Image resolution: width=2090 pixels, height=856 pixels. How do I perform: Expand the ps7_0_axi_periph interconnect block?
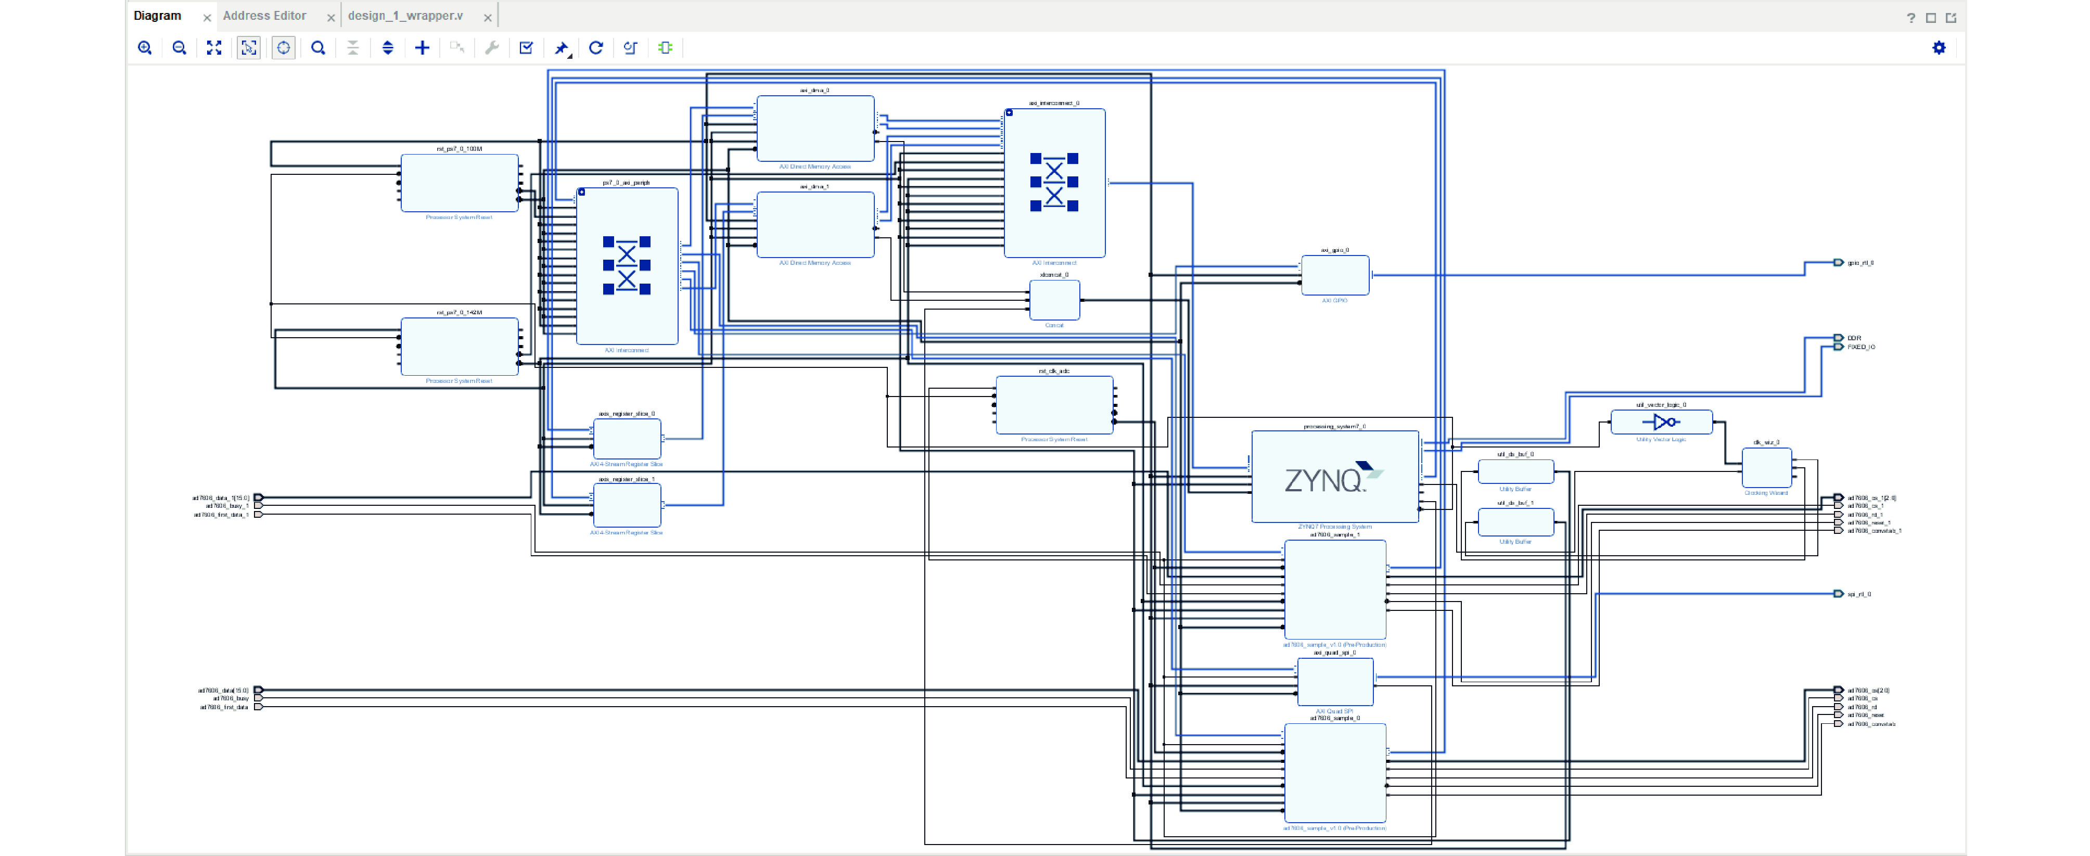point(582,193)
